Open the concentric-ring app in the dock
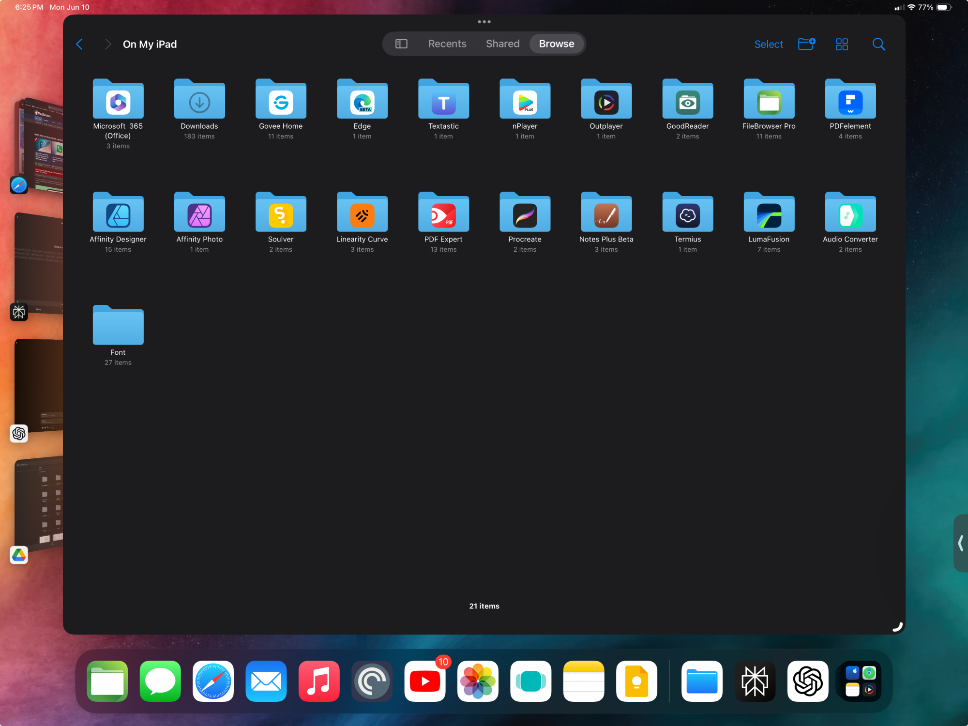Screen dimensions: 968x726 pos(372,681)
